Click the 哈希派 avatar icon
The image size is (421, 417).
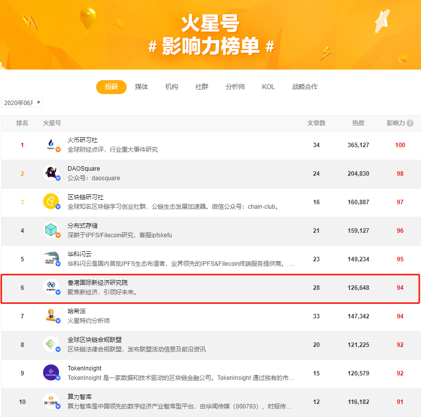(x=51, y=316)
